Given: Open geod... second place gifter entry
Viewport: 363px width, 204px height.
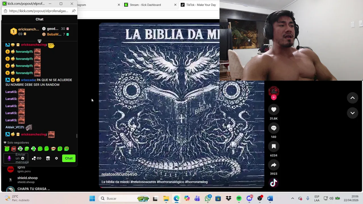Looking at the screenshot, I should [x=56, y=29].
